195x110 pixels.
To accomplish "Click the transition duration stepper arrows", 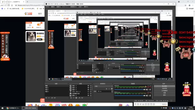I will 112,91.
